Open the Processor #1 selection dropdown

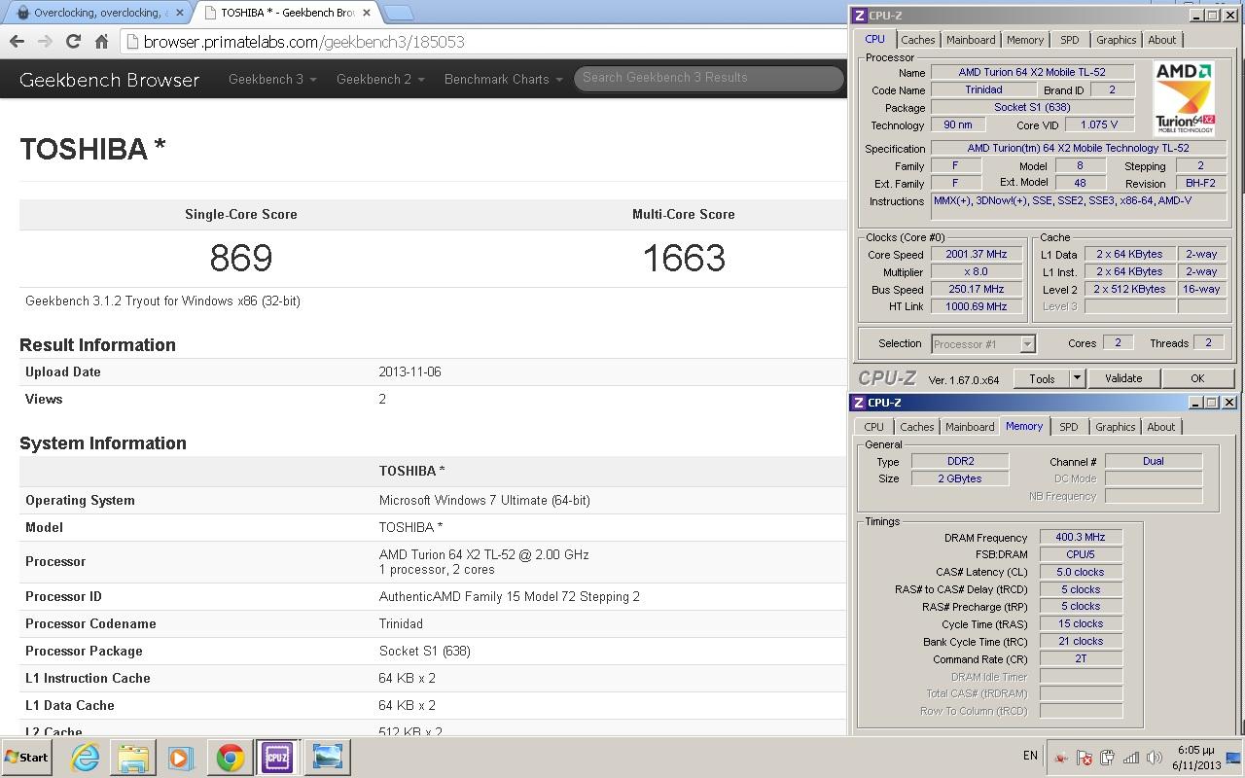[983, 343]
